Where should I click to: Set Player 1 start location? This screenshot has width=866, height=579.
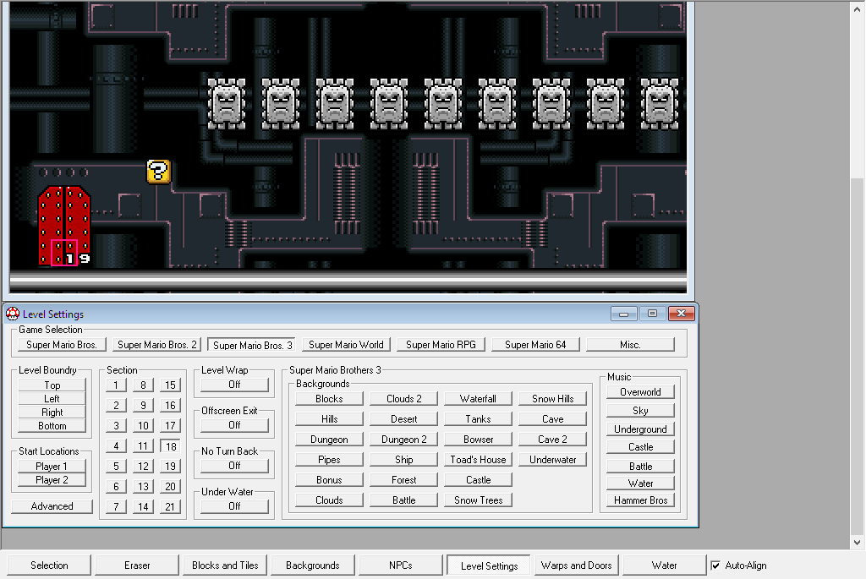[x=52, y=467]
